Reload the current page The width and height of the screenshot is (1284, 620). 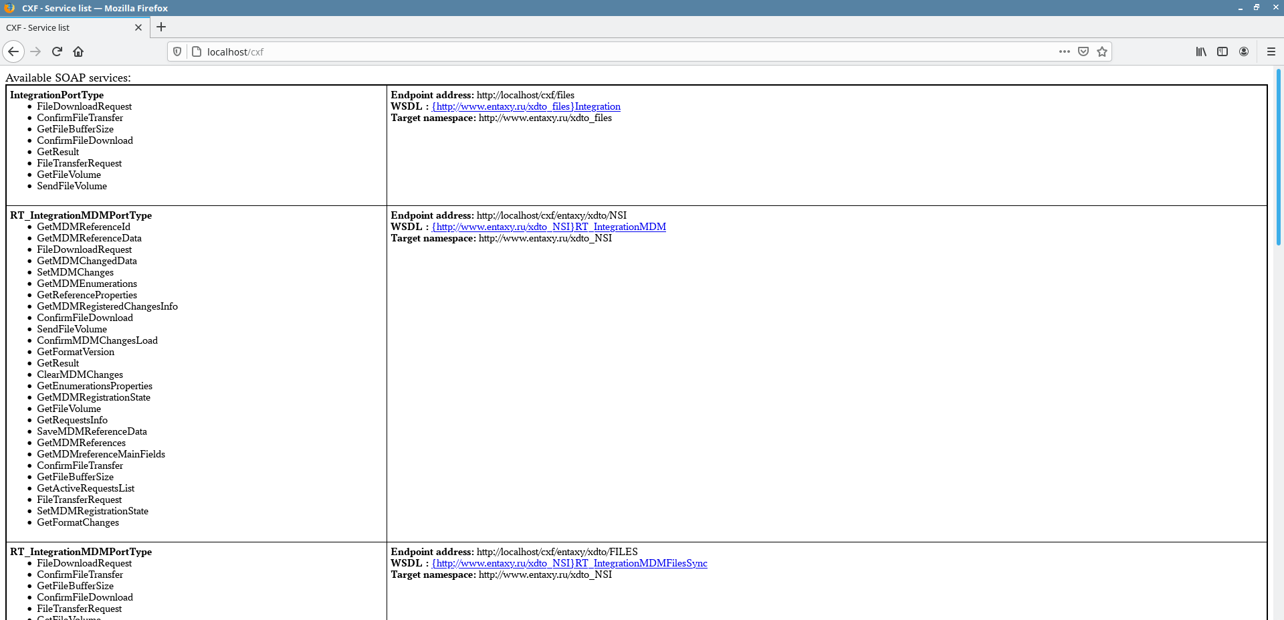coord(57,51)
